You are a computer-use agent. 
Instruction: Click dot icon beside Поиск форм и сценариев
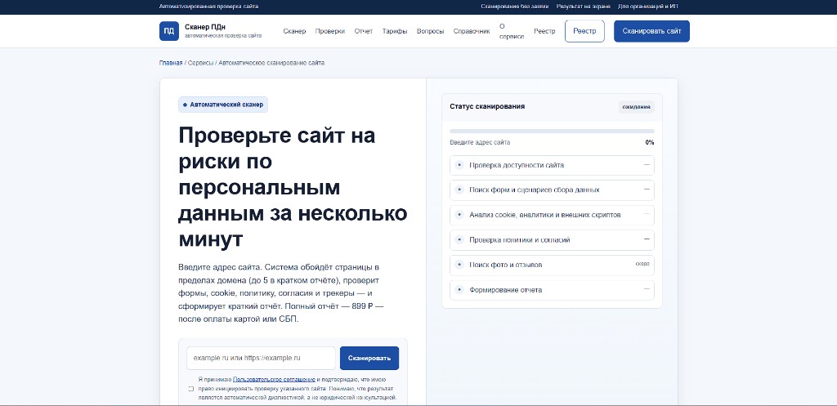pos(459,190)
